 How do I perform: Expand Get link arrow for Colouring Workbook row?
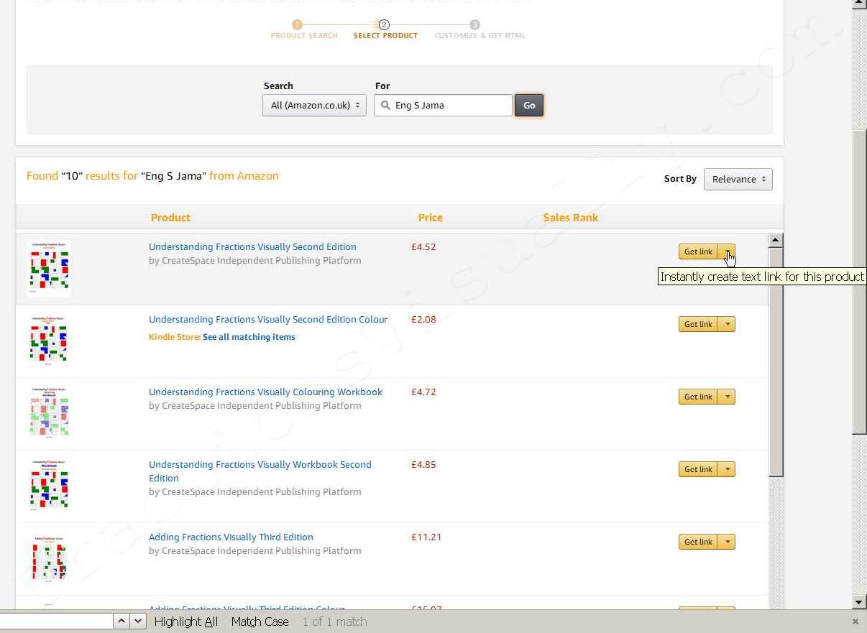pos(727,397)
